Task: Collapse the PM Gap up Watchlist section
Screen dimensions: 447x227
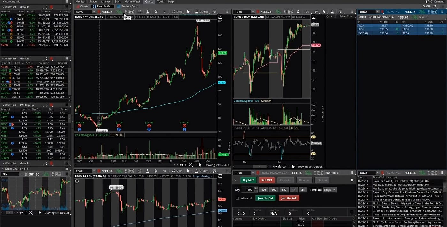Action: [x=3, y=105]
